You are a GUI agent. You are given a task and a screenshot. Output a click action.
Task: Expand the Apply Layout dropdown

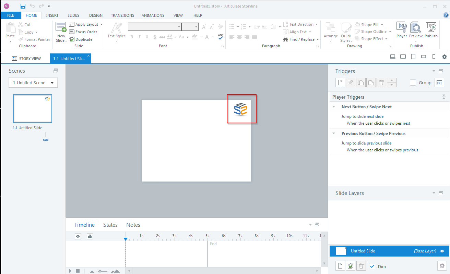click(101, 25)
